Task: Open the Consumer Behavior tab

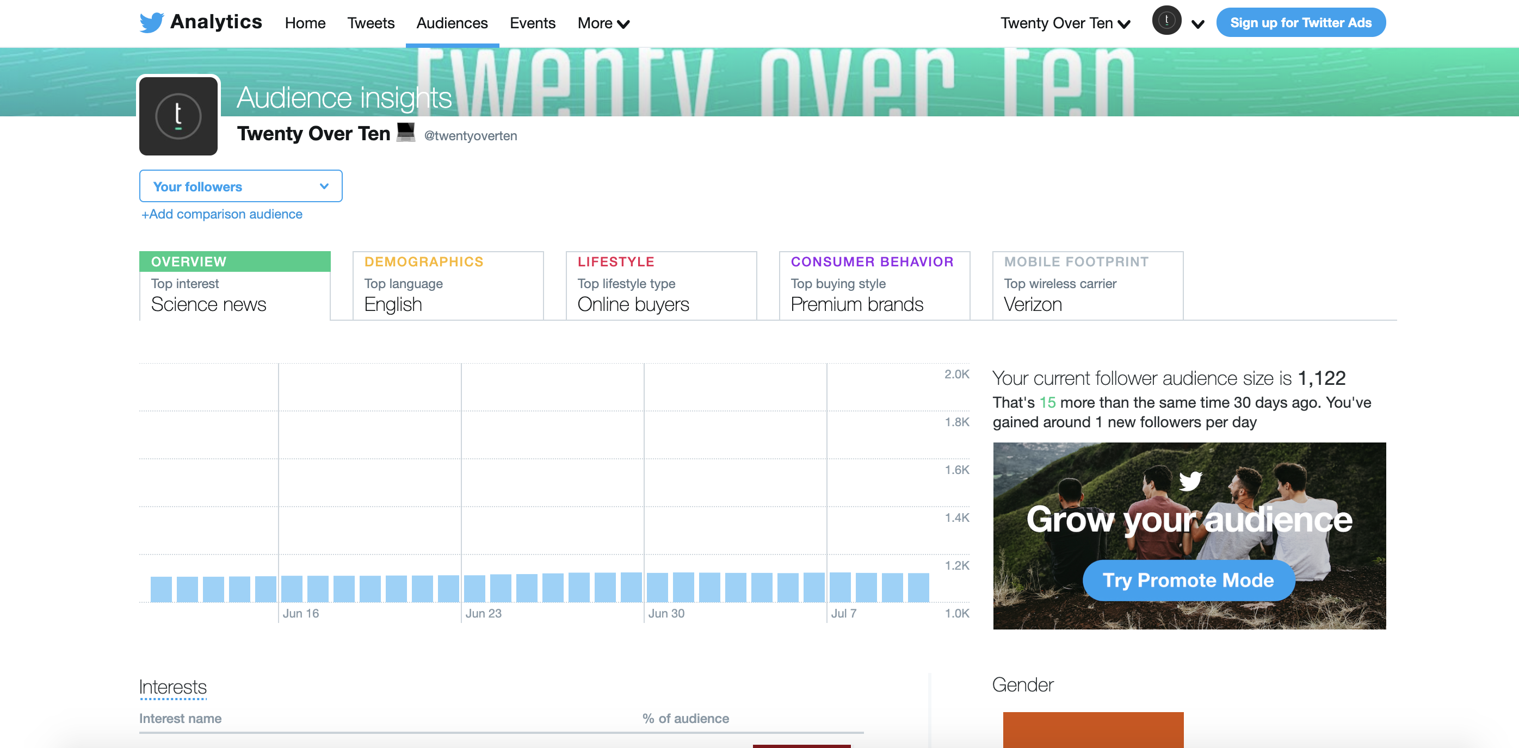Action: 874,285
